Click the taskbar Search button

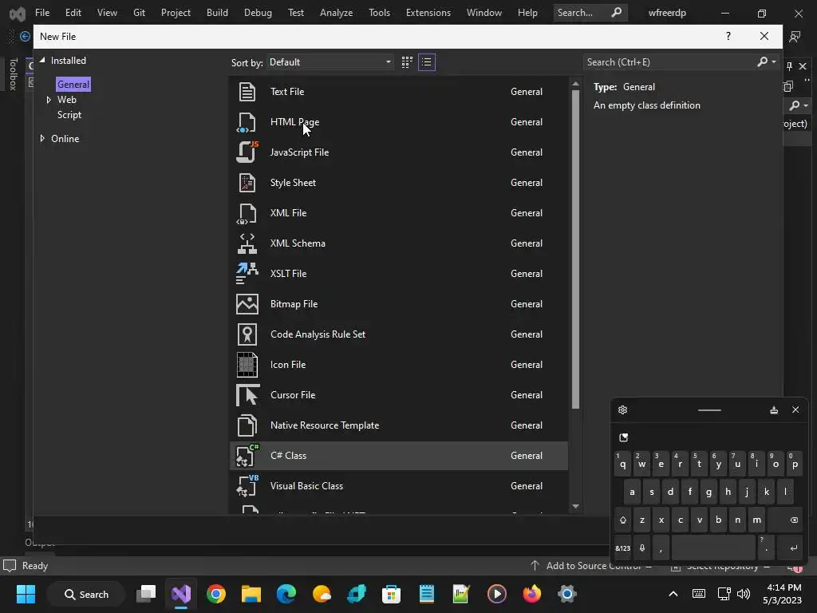[86, 594]
